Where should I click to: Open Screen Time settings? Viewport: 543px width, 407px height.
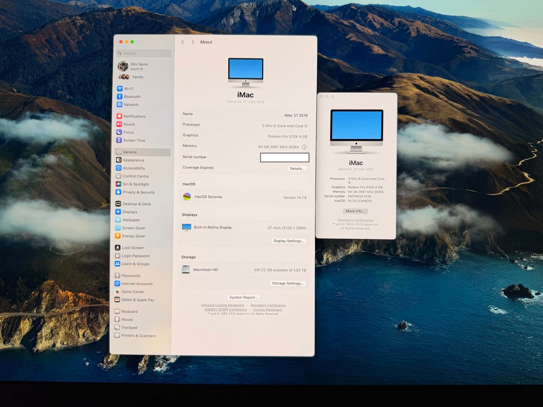[x=131, y=140]
